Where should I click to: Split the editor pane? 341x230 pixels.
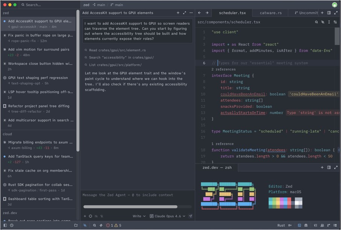[x=329, y=13]
